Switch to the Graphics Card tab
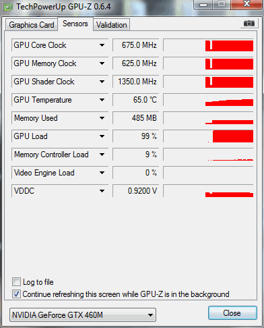This screenshot has width=264, height=328. pos(32,25)
